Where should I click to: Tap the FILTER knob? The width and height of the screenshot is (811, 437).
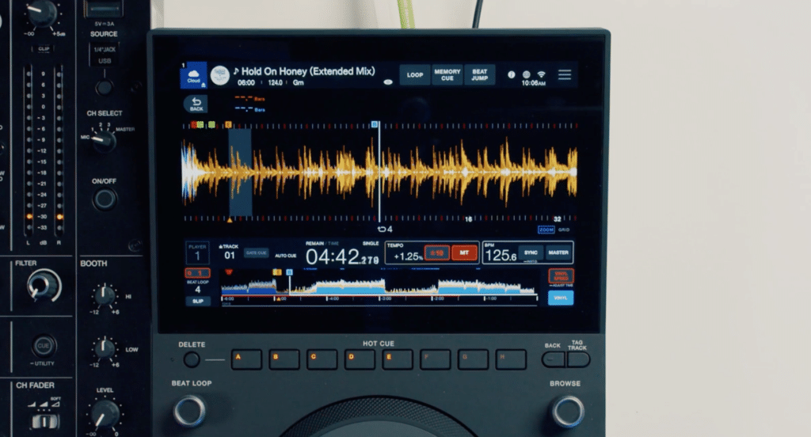44,286
